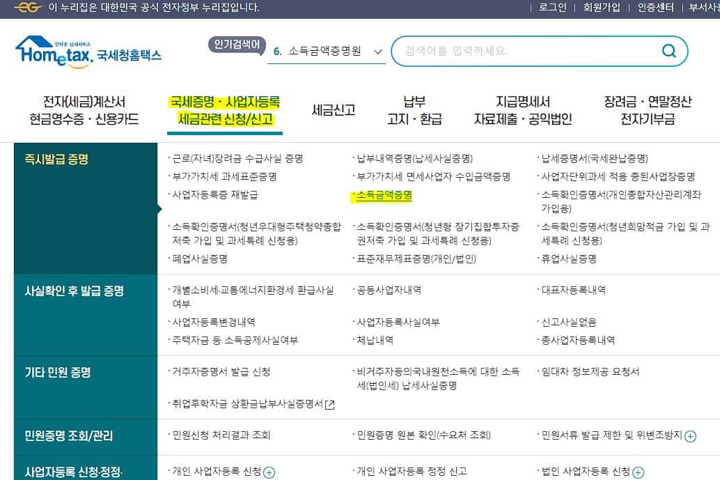Viewport: 720px width, 480px height.
Task: Open the 인기검색어 dropdown arrow
Action: (x=378, y=50)
